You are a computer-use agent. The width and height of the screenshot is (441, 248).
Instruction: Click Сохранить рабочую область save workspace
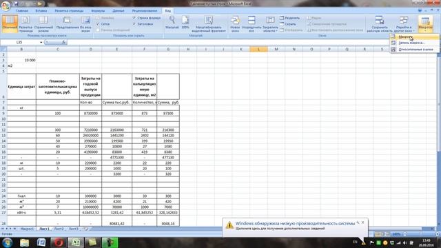click(x=380, y=23)
